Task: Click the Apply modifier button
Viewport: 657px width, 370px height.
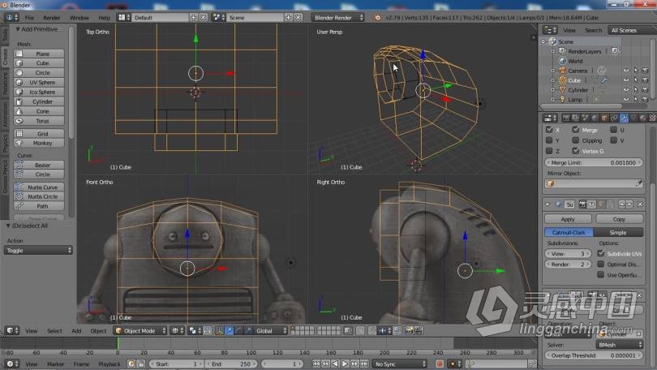Action: click(x=568, y=219)
